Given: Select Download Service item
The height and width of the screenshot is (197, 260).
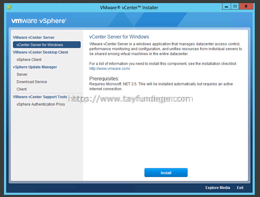Looking at the screenshot, I should (32, 82).
